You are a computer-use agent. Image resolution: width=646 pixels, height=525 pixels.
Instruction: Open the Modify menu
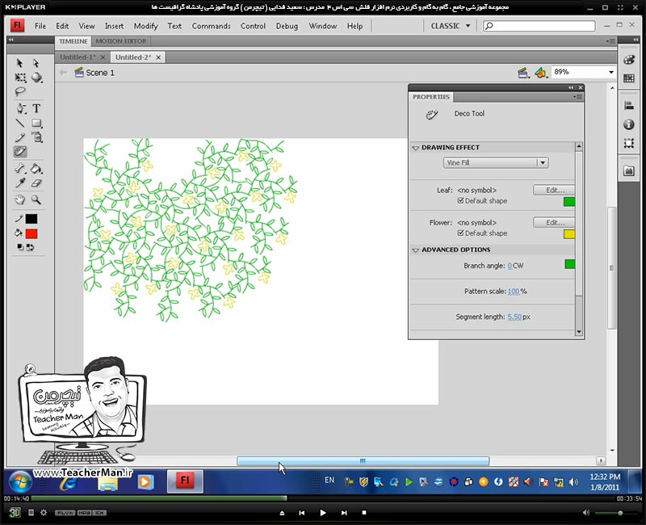[146, 26]
